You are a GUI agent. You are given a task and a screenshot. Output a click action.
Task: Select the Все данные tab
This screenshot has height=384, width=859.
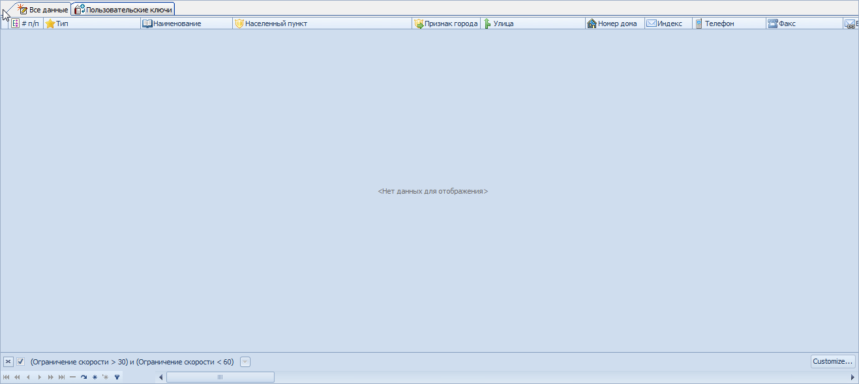[x=43, y=9]
